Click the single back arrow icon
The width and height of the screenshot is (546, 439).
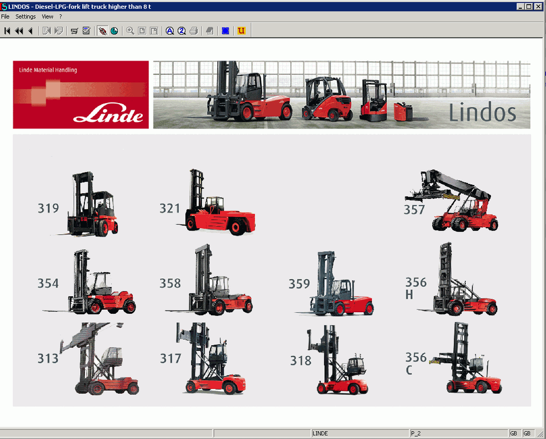point(31,31)
